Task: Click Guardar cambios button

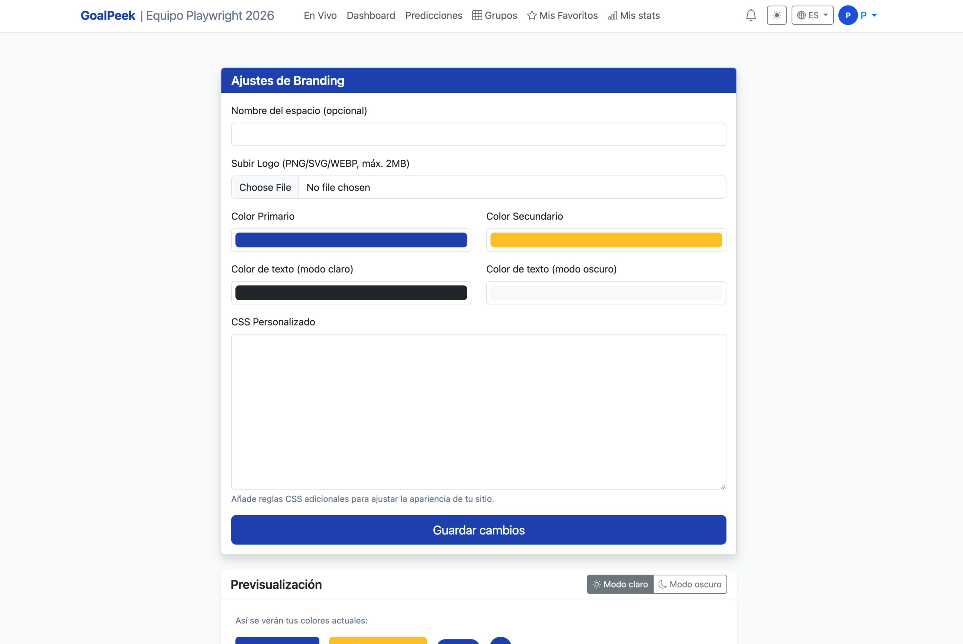Action: 479,530
